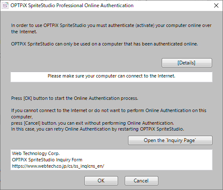Click the 'press [Cancel] button' instruction line

(x=92, y=123)
